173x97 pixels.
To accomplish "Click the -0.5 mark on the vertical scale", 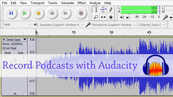I will pos(32,81).
